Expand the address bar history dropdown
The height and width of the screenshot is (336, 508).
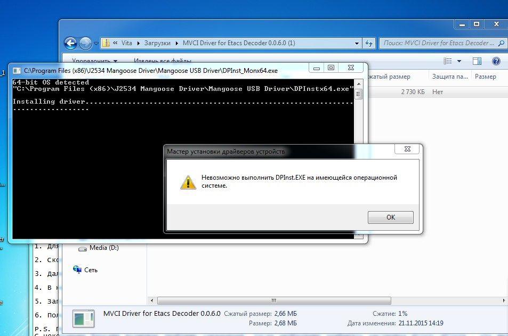point(357,43)
